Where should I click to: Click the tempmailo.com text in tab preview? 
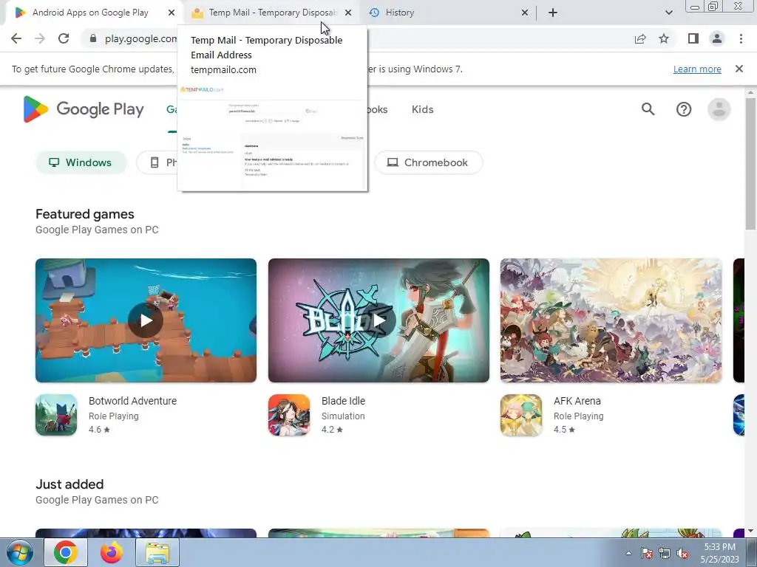(x=223, y=70)
